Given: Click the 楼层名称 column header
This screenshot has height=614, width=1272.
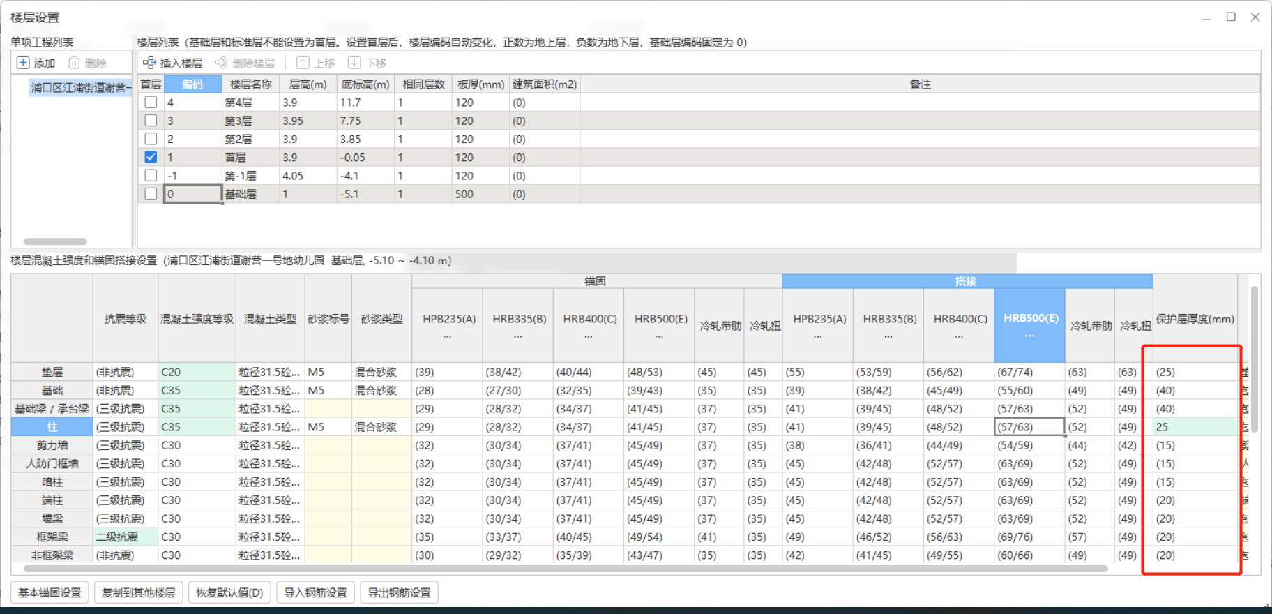Looking at the screenshot, I should click(x=251, y=84).
